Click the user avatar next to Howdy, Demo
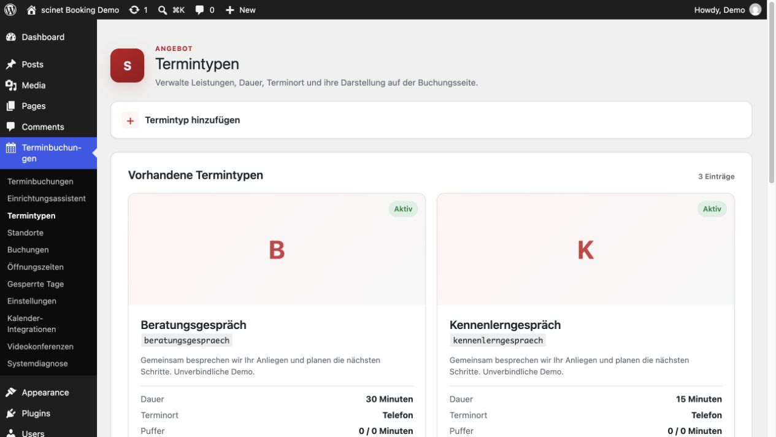 755,10
